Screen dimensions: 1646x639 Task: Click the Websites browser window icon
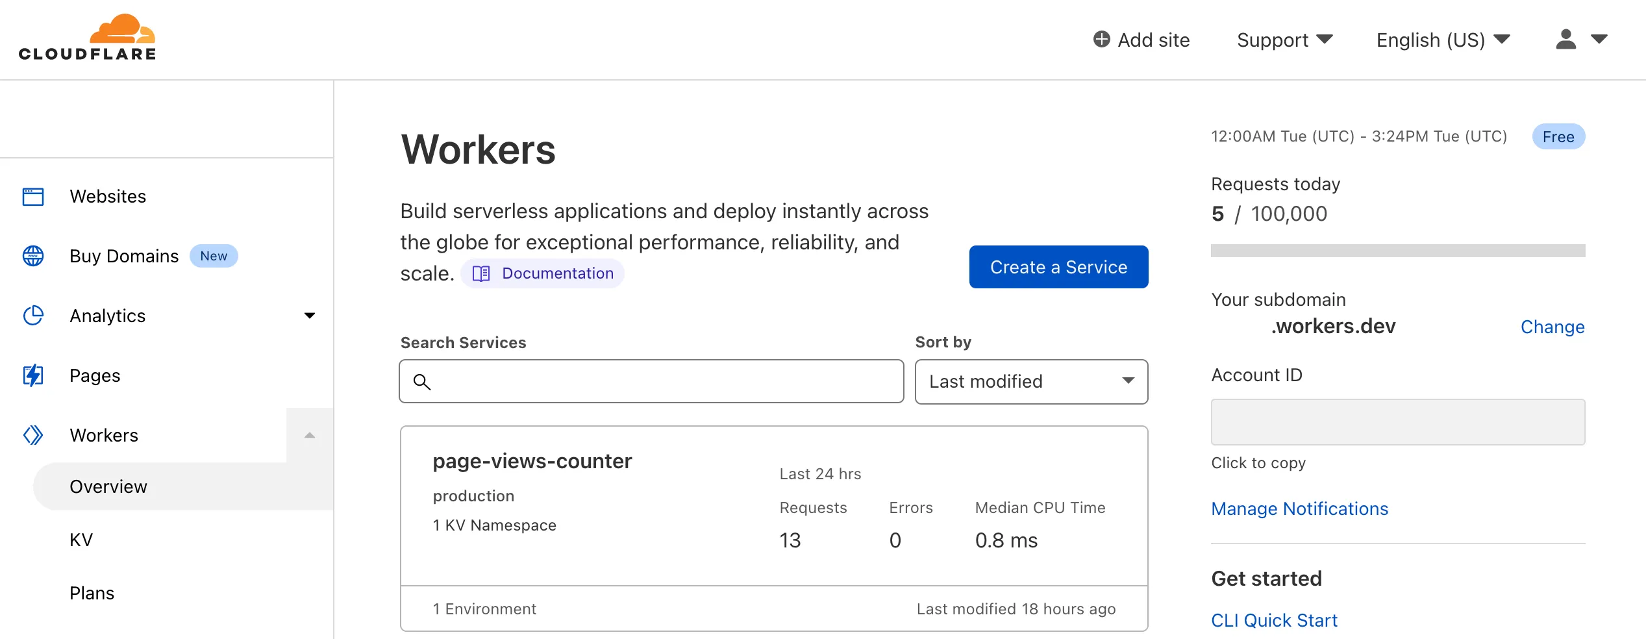click(33, 196)
